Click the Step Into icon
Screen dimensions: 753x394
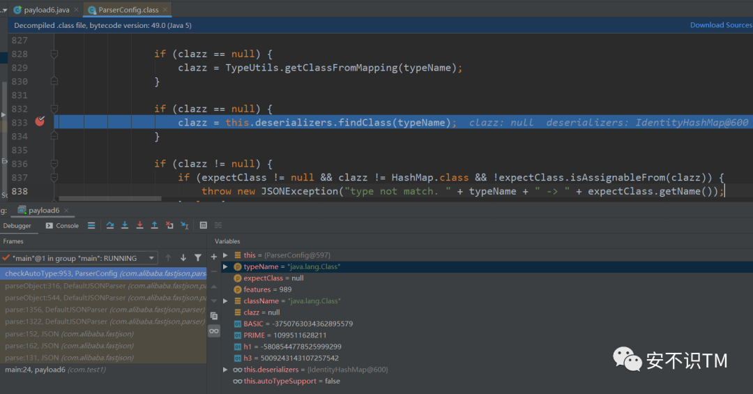(x=125, y=225)
